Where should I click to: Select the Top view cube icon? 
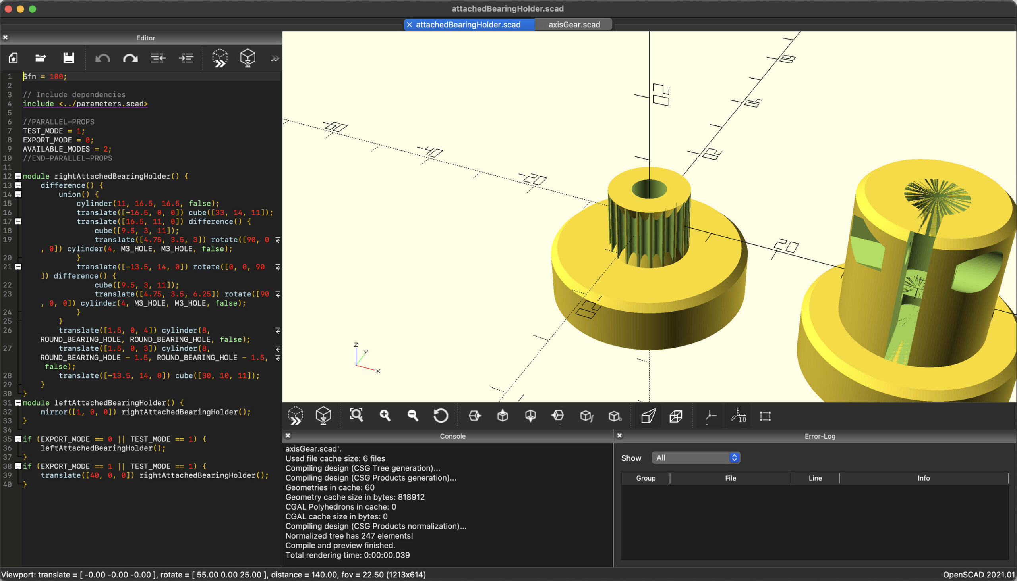pyautogui.click(x=502, y=416)
